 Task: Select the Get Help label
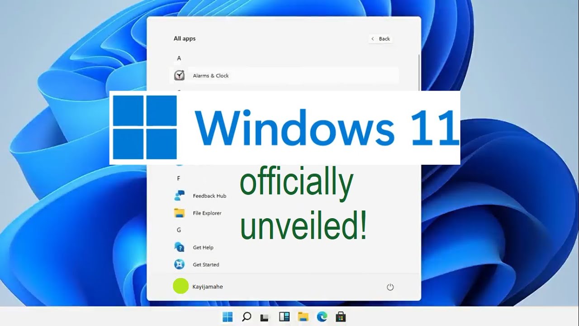click(203, 248)
